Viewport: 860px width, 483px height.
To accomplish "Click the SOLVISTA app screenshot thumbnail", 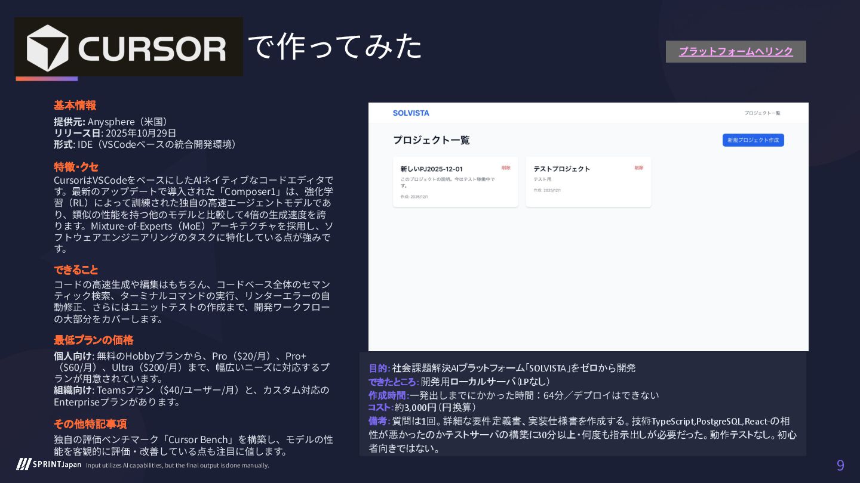I will [588, 227].
